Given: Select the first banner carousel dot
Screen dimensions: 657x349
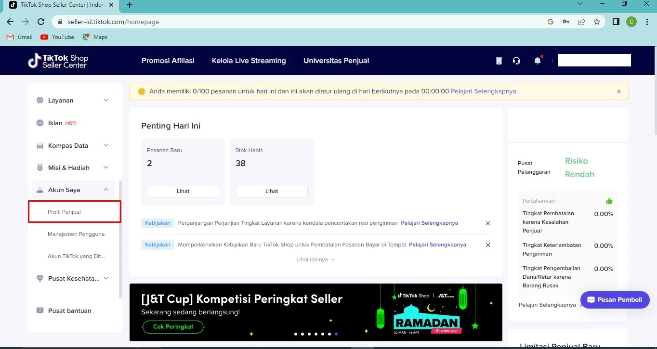Looking at the screenshot, I should click(x=296, y=334).
